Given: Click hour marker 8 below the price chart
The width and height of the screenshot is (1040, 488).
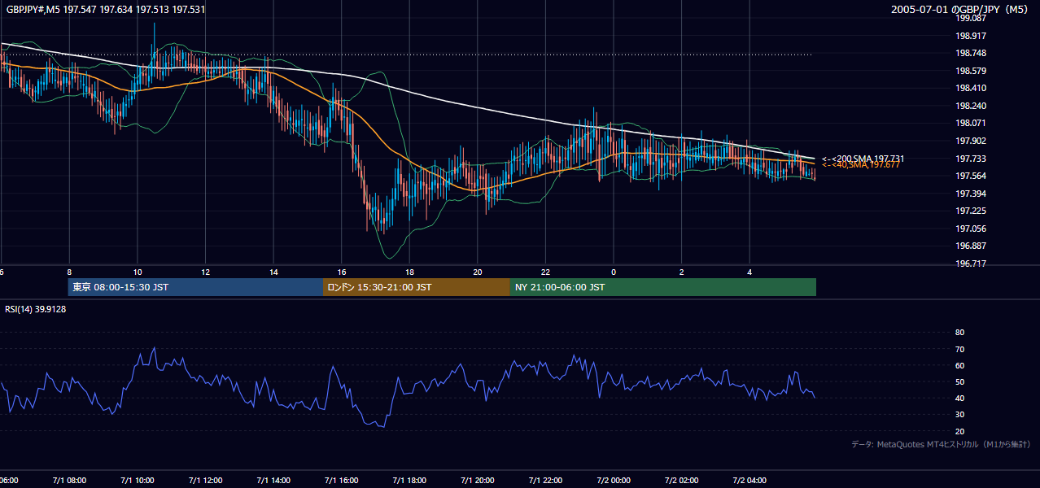Looking at the screenshot, I should pos(69,272).
